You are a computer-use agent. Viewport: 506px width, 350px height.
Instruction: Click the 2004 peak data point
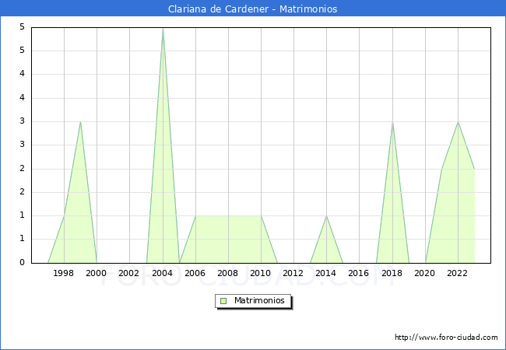click(163, 28)
